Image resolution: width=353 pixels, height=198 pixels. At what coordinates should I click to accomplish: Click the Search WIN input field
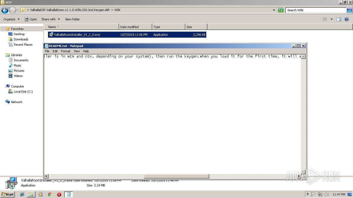click(316, 10)
